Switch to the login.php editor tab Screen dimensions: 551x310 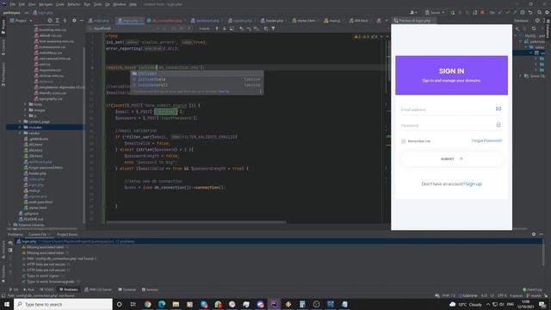tap(130, 21)
